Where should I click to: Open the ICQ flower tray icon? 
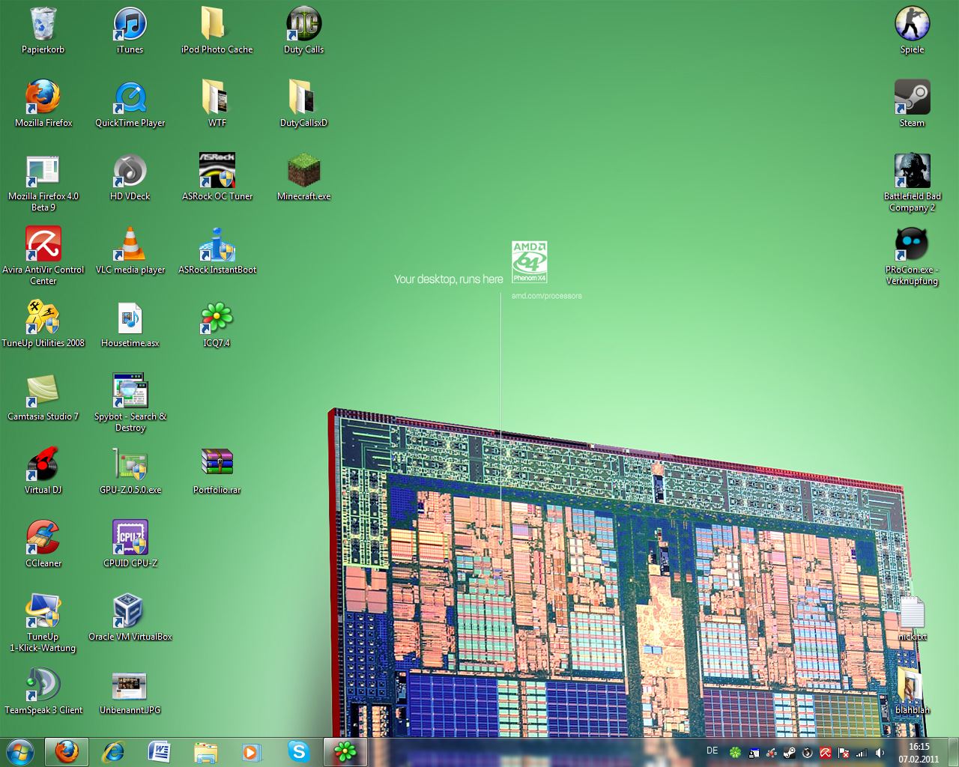[736, 753]
